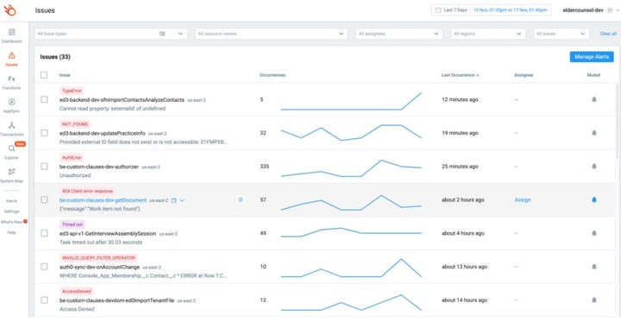
Task: Toggle the blue bell for getDocument issue
Action: coord(594,200)
